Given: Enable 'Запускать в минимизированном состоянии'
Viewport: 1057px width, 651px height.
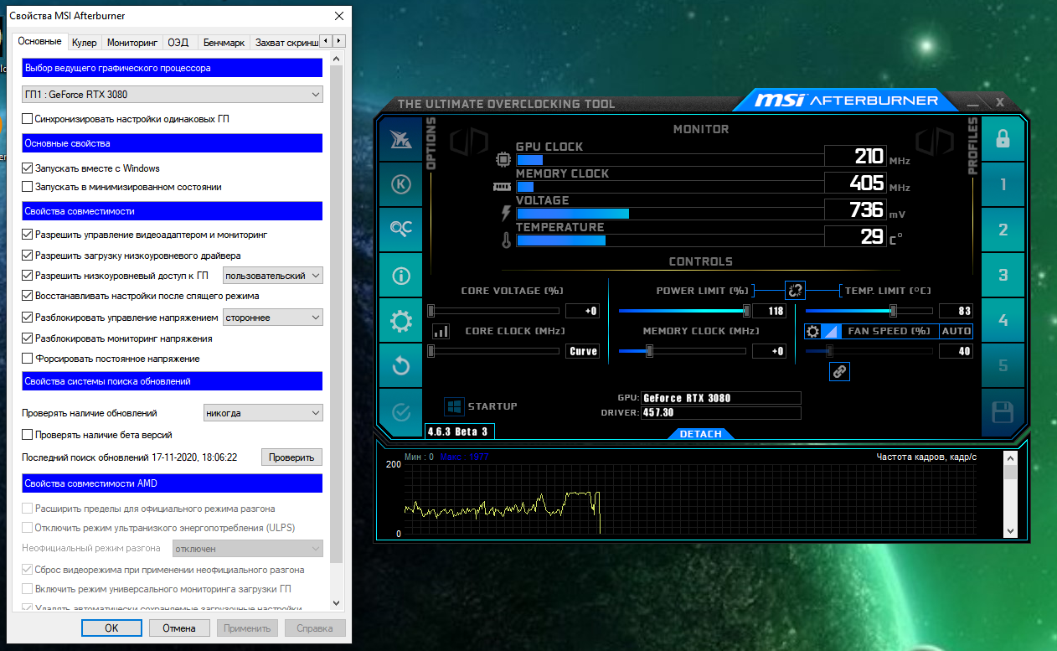Looking at the screenshot, I should coord(28,187).
